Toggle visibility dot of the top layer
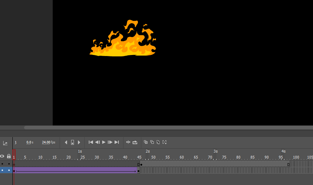Image resolution: width=313 pixels, height=185 pixels. [2, 164]
